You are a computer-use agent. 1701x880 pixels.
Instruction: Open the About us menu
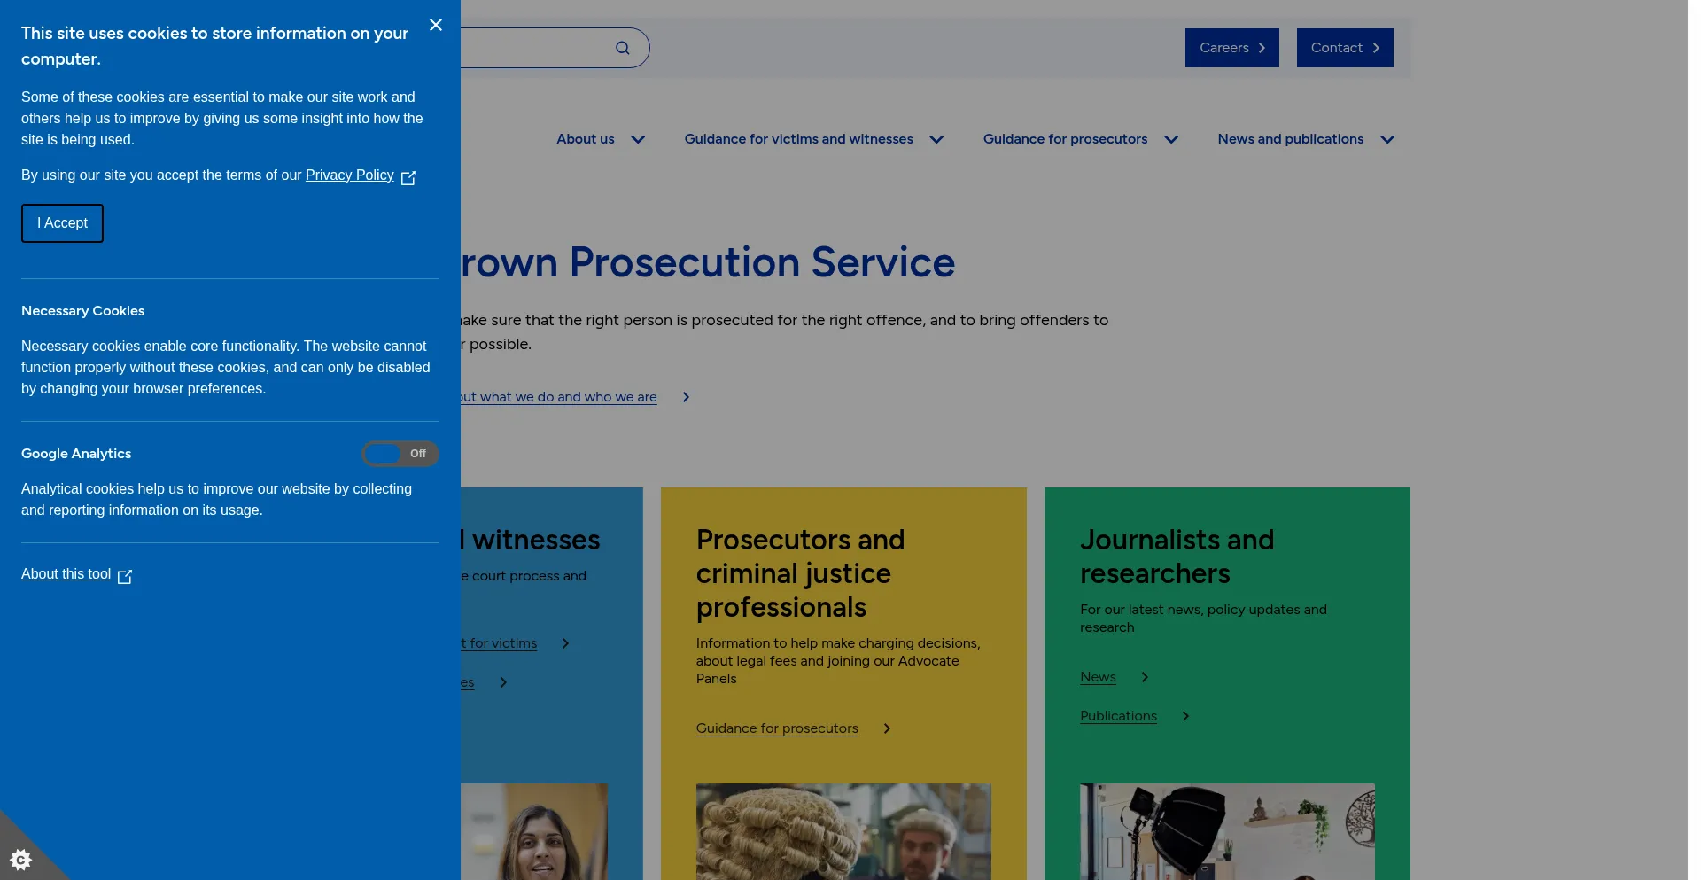click(586, 139)
